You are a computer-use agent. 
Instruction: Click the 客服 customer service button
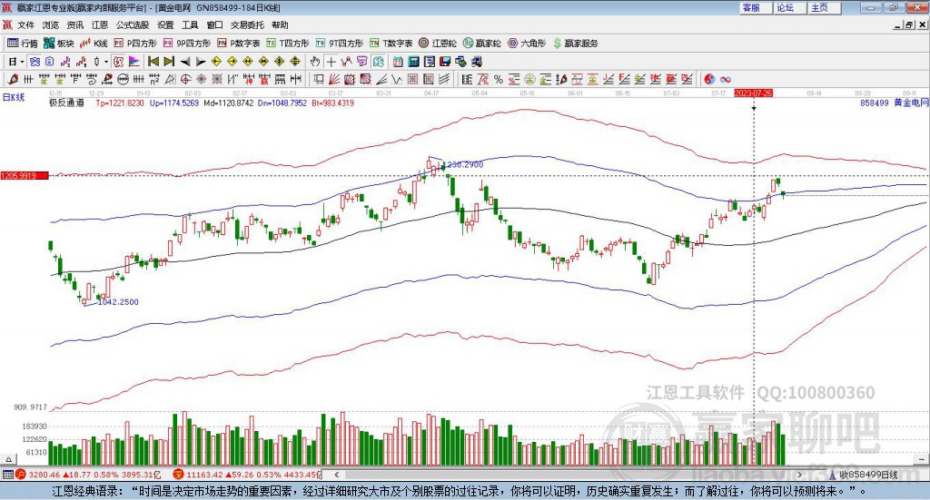coord(755,7)
